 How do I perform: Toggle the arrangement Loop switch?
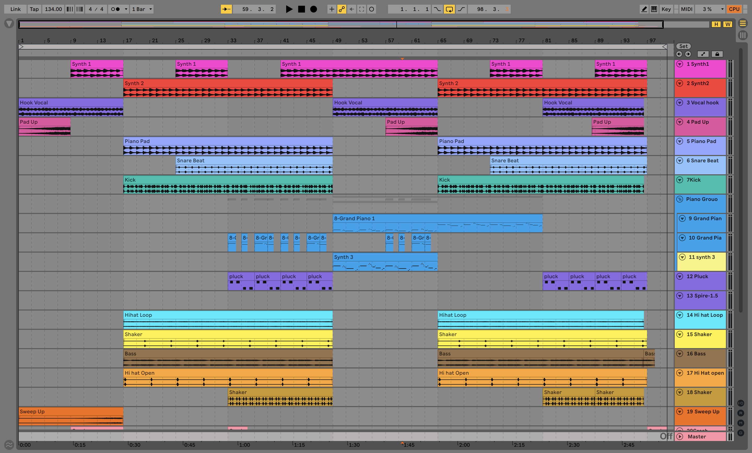click(449, 9)
